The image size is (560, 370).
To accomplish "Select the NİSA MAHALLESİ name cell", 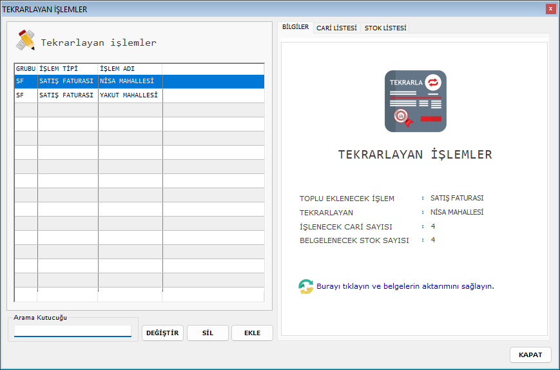I will [x=130, y=82].
